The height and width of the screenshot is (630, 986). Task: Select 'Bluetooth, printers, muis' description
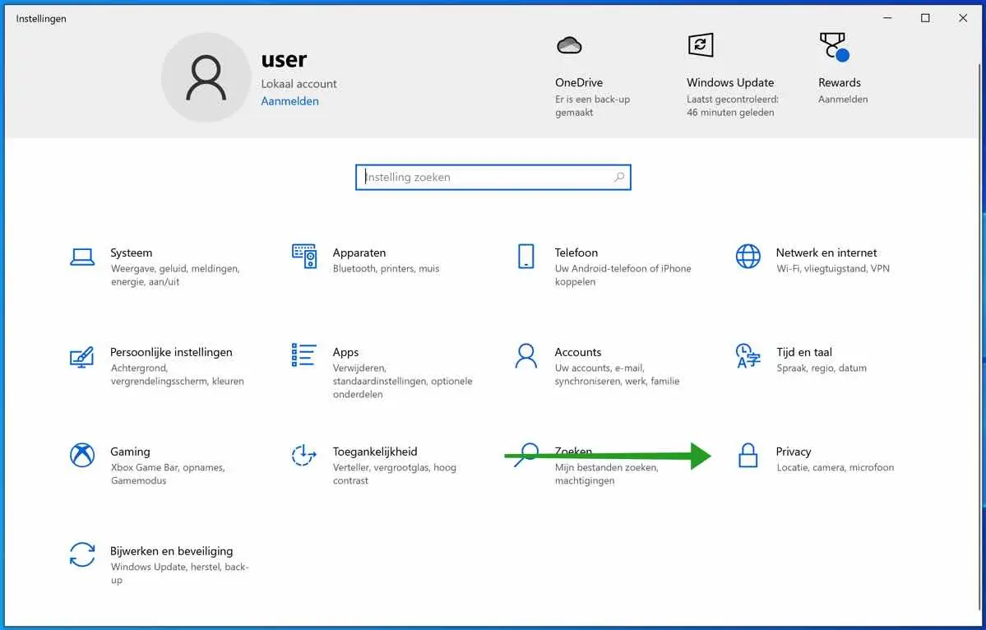(x=386, y=268)
